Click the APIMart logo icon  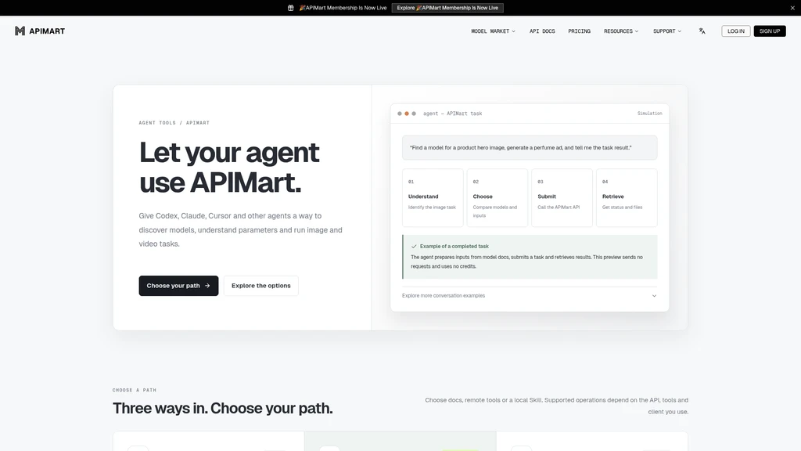point(20,31)
